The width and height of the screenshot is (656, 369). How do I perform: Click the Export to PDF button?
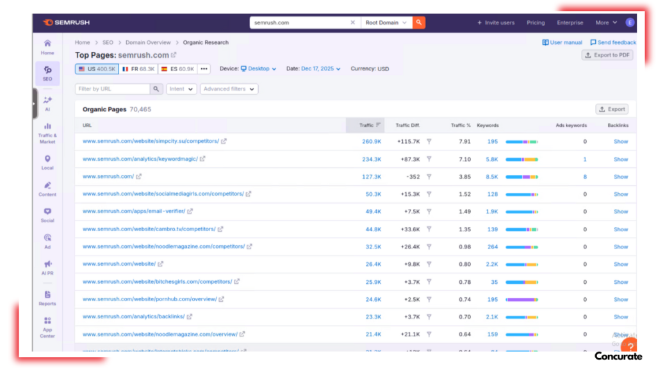click(607, 55)
